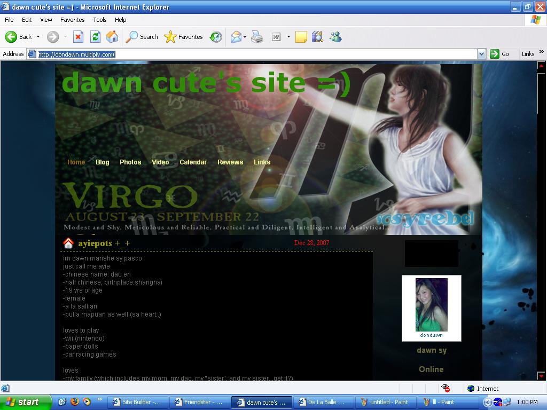Viewport: 547px width, 410px height.
Task: Click the taskbar clock 1:00 PM
Action: point(527,402)
